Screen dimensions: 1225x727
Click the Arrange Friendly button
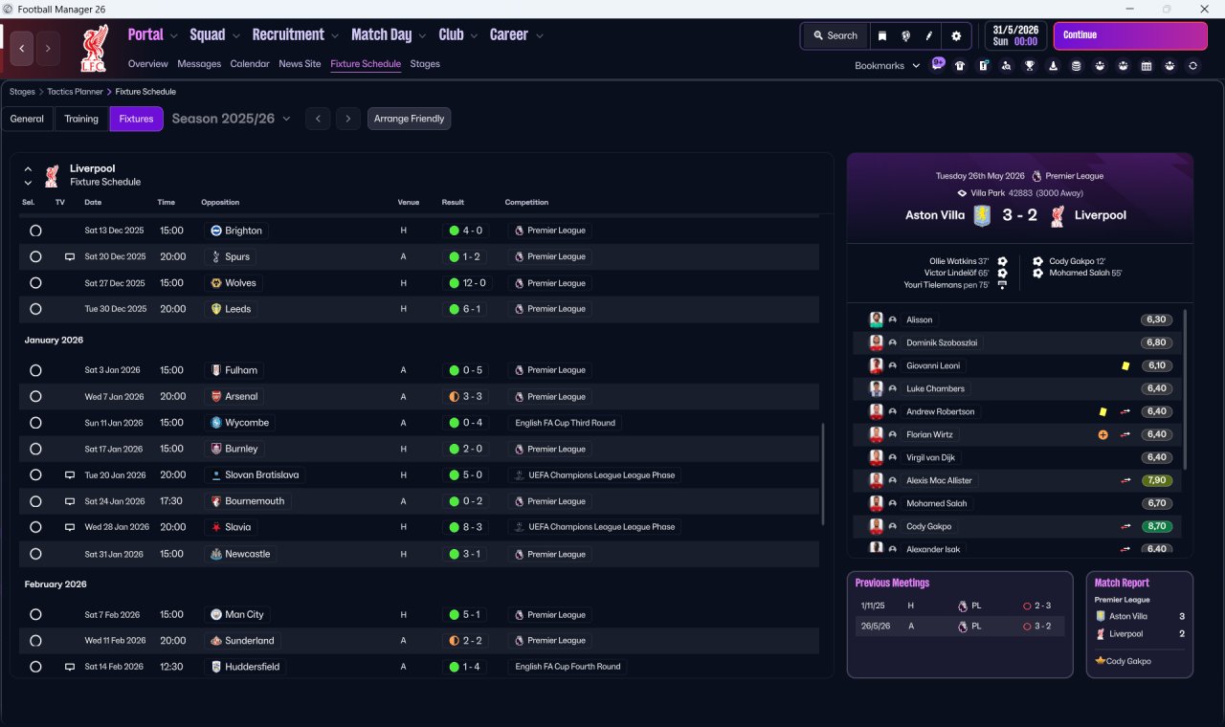click(x=409, y=119)
